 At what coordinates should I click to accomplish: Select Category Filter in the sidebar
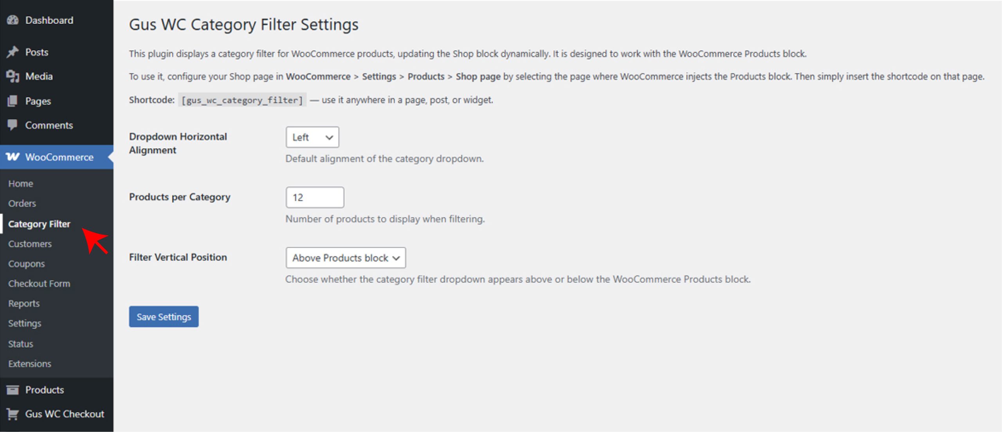(x=39, y=224)
